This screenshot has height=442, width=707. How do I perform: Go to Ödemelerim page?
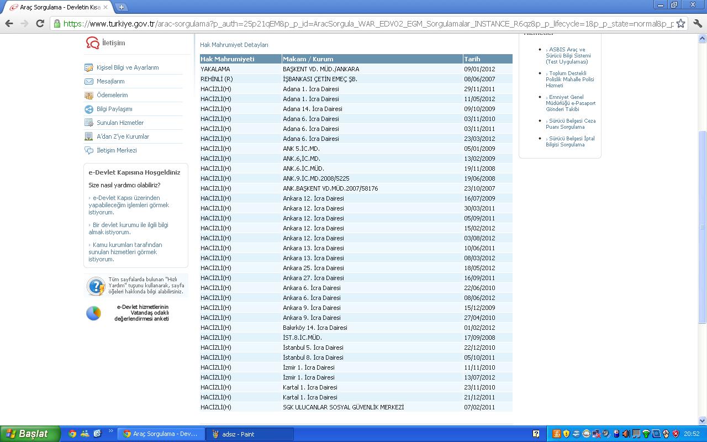[x=112, y=95]
